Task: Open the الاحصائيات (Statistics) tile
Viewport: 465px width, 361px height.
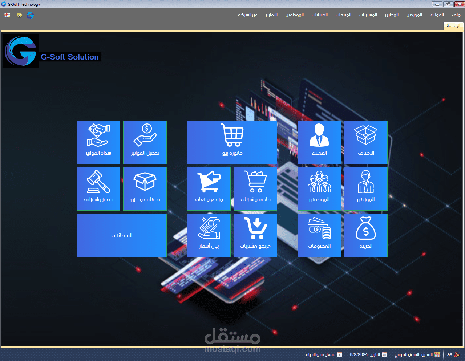Action: click(x=122, y=235)
